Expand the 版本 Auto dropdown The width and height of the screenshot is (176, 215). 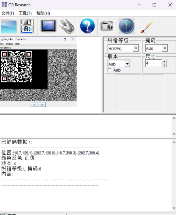tap(127, 64)
